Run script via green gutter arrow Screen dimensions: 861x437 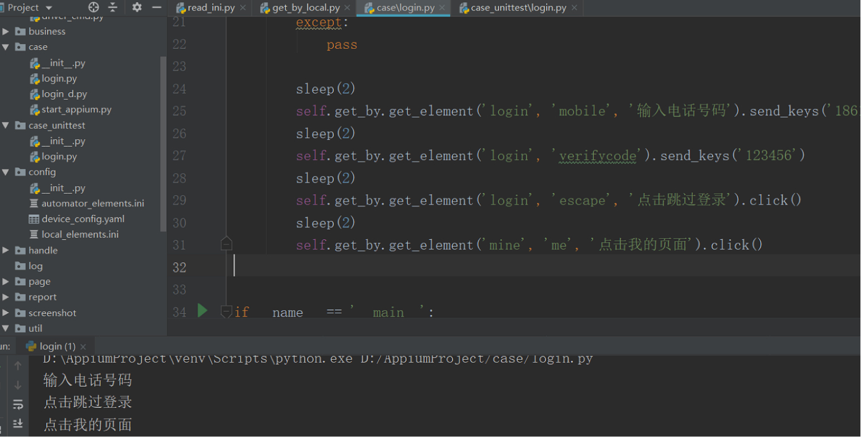[202, 311]
